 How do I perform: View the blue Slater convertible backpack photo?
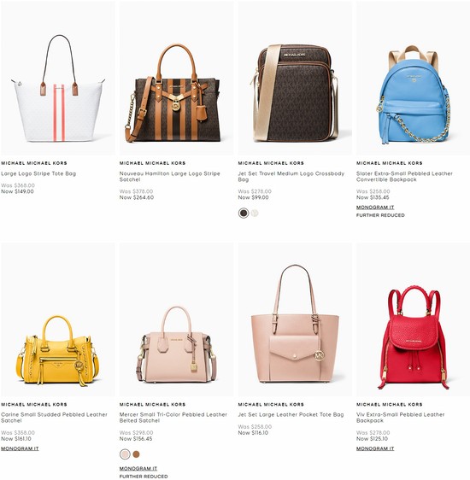[x=413, y=79]
